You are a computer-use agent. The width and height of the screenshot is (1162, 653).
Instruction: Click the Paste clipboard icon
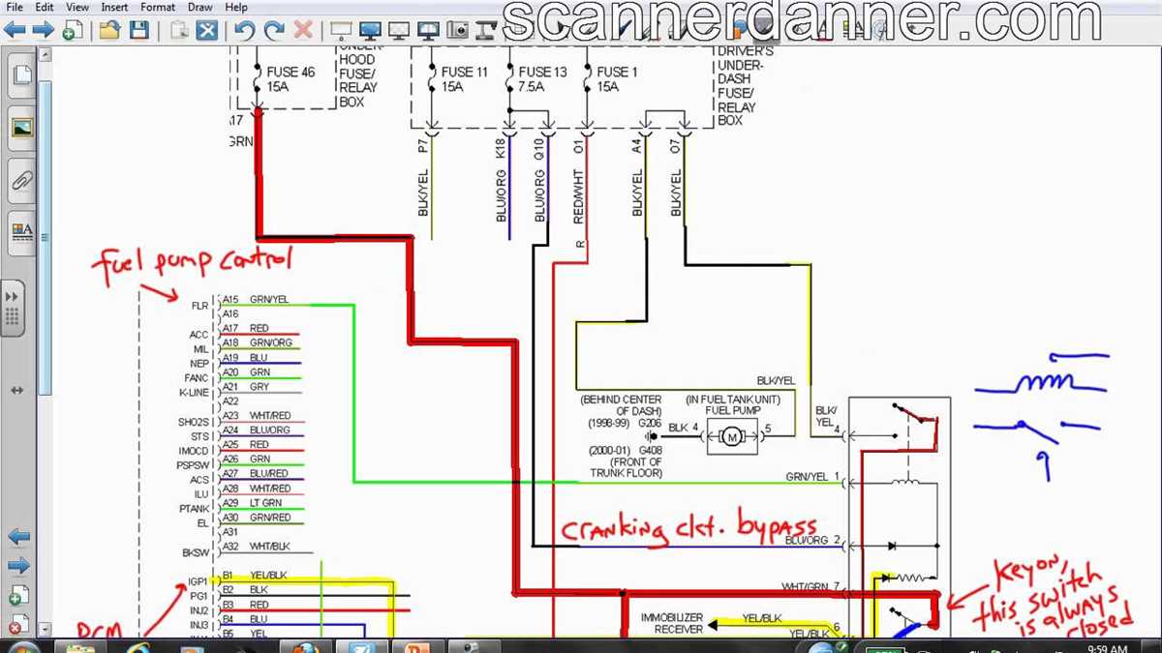178,31
